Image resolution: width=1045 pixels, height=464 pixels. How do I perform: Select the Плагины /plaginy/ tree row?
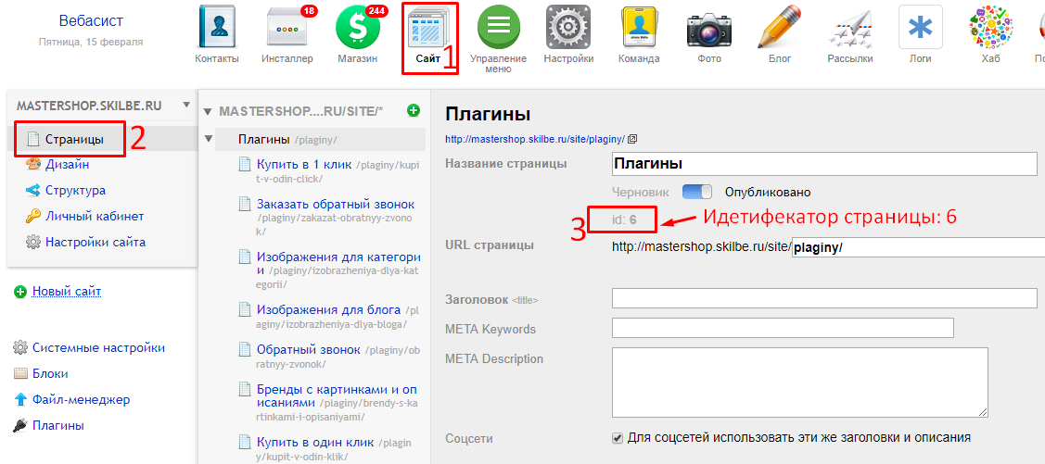point(320,140)
